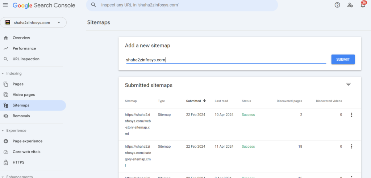Click Success status of category-sitemap row
This screenshot has height=178, width=371.
[248, 147]
